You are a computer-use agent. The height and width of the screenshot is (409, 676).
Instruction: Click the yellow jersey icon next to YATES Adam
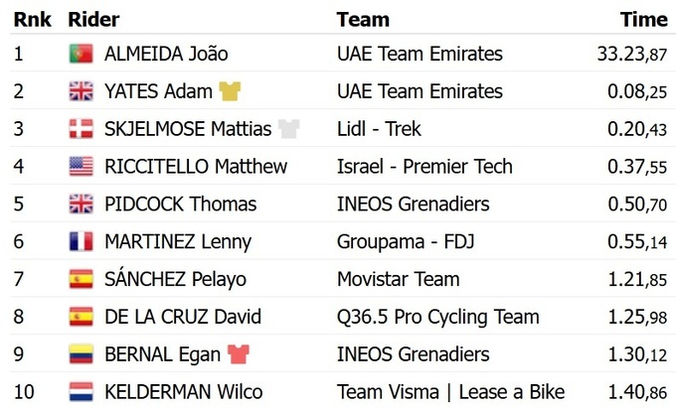231,92
